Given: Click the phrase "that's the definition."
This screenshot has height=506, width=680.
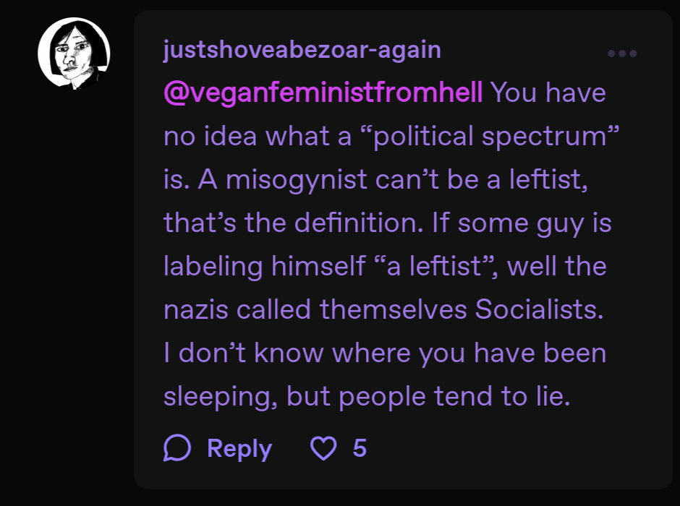Looking at the screenshot, I should tap(293, 223).
